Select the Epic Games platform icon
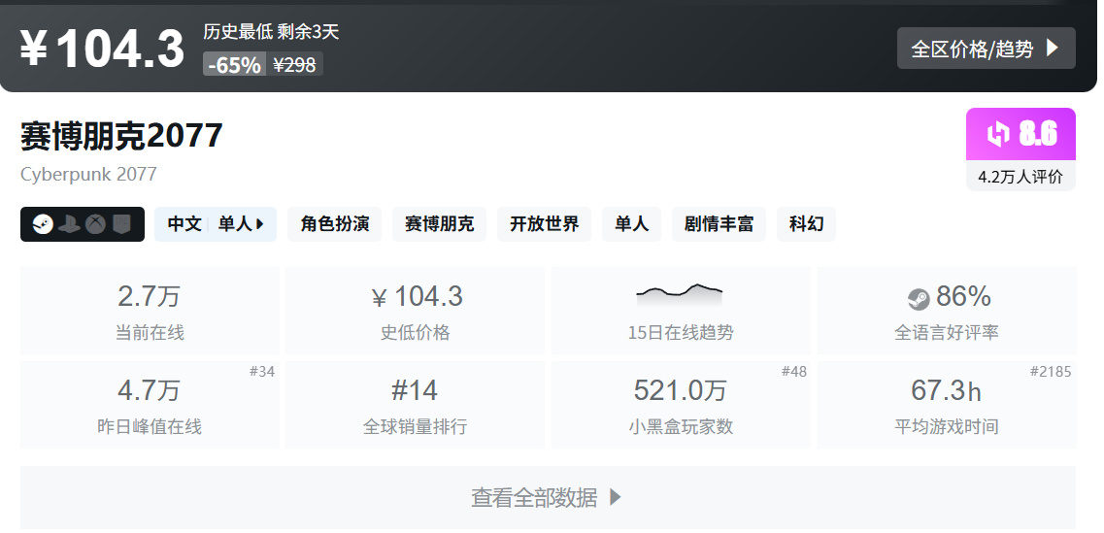1104x533 pixels. [121, 224]
